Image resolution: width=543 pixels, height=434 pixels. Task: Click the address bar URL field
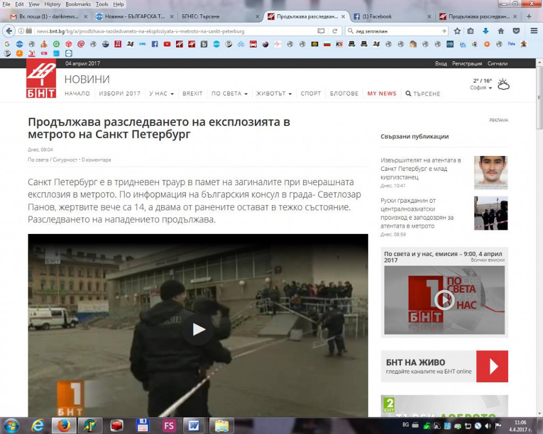175,31
